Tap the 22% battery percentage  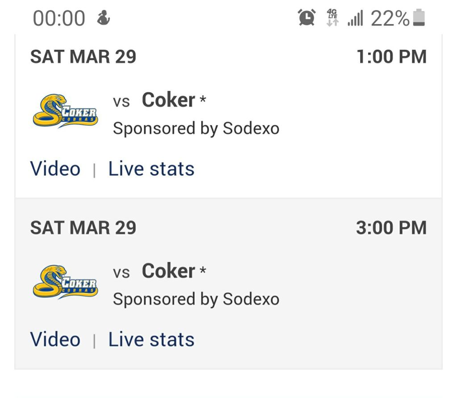(x=390, y=19)
